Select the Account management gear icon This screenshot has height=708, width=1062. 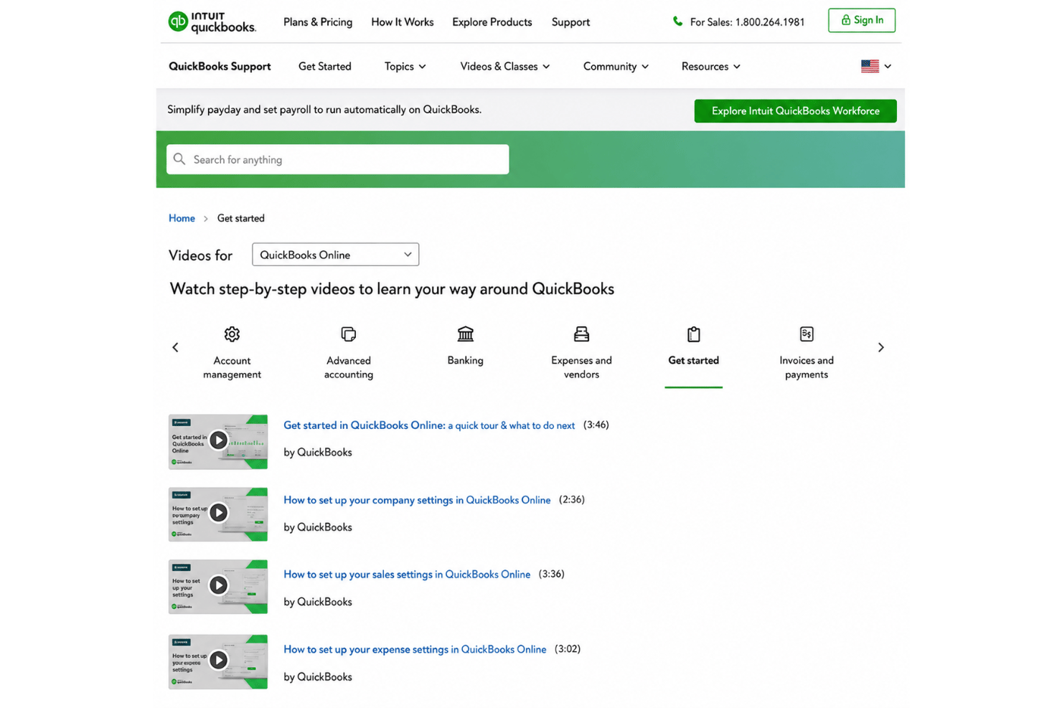pyautogui.click(x=232, y=334)
